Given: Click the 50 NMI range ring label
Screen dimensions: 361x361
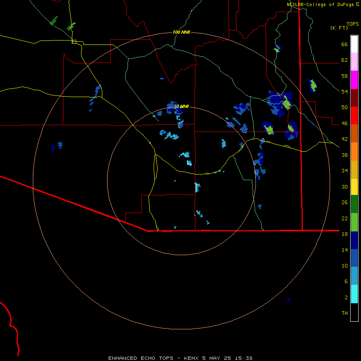Looking at the screenshot, I should coord(181,106).
